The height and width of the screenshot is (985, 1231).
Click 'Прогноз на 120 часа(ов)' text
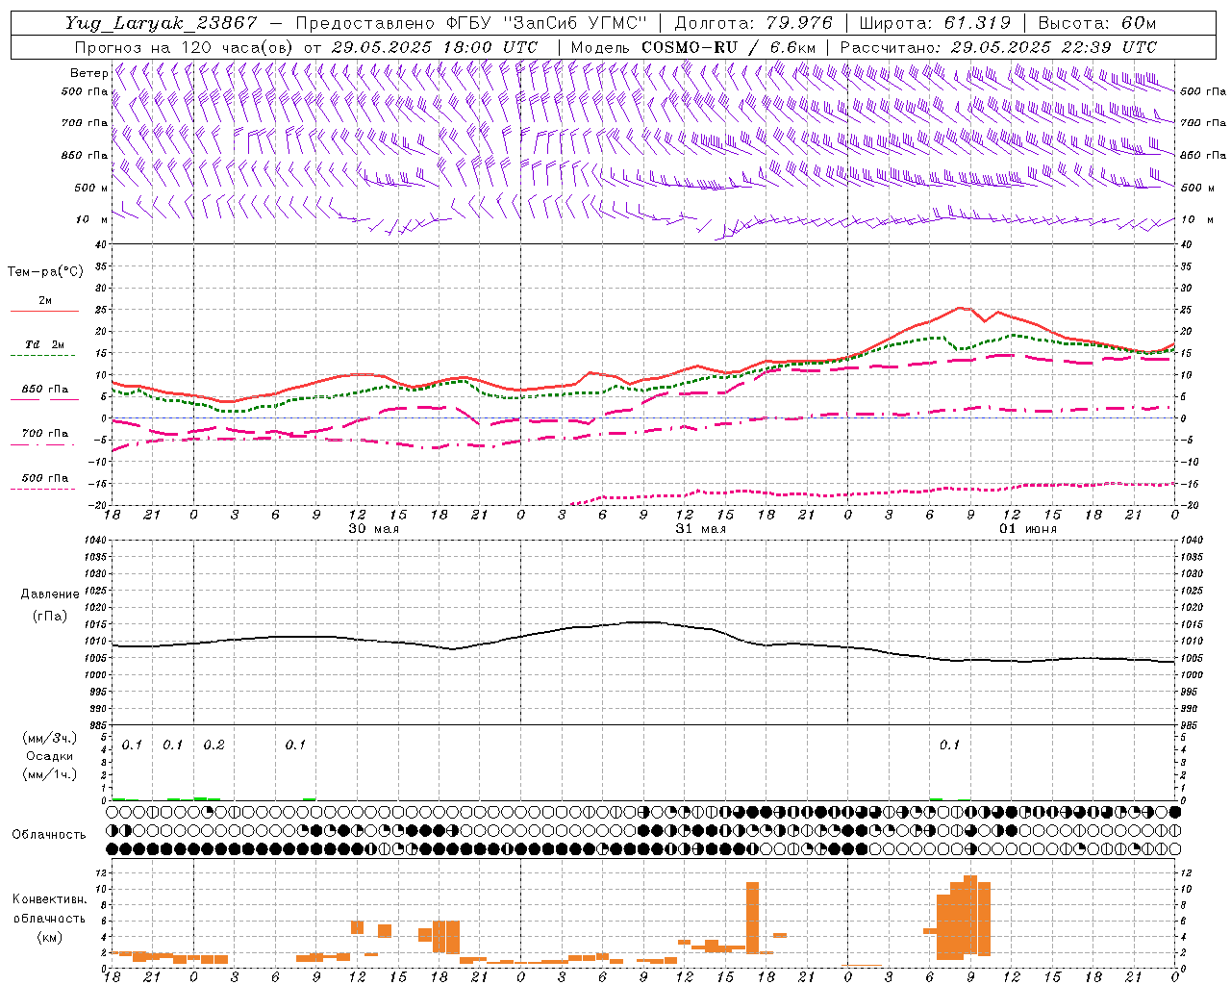[x=185, y=47]
